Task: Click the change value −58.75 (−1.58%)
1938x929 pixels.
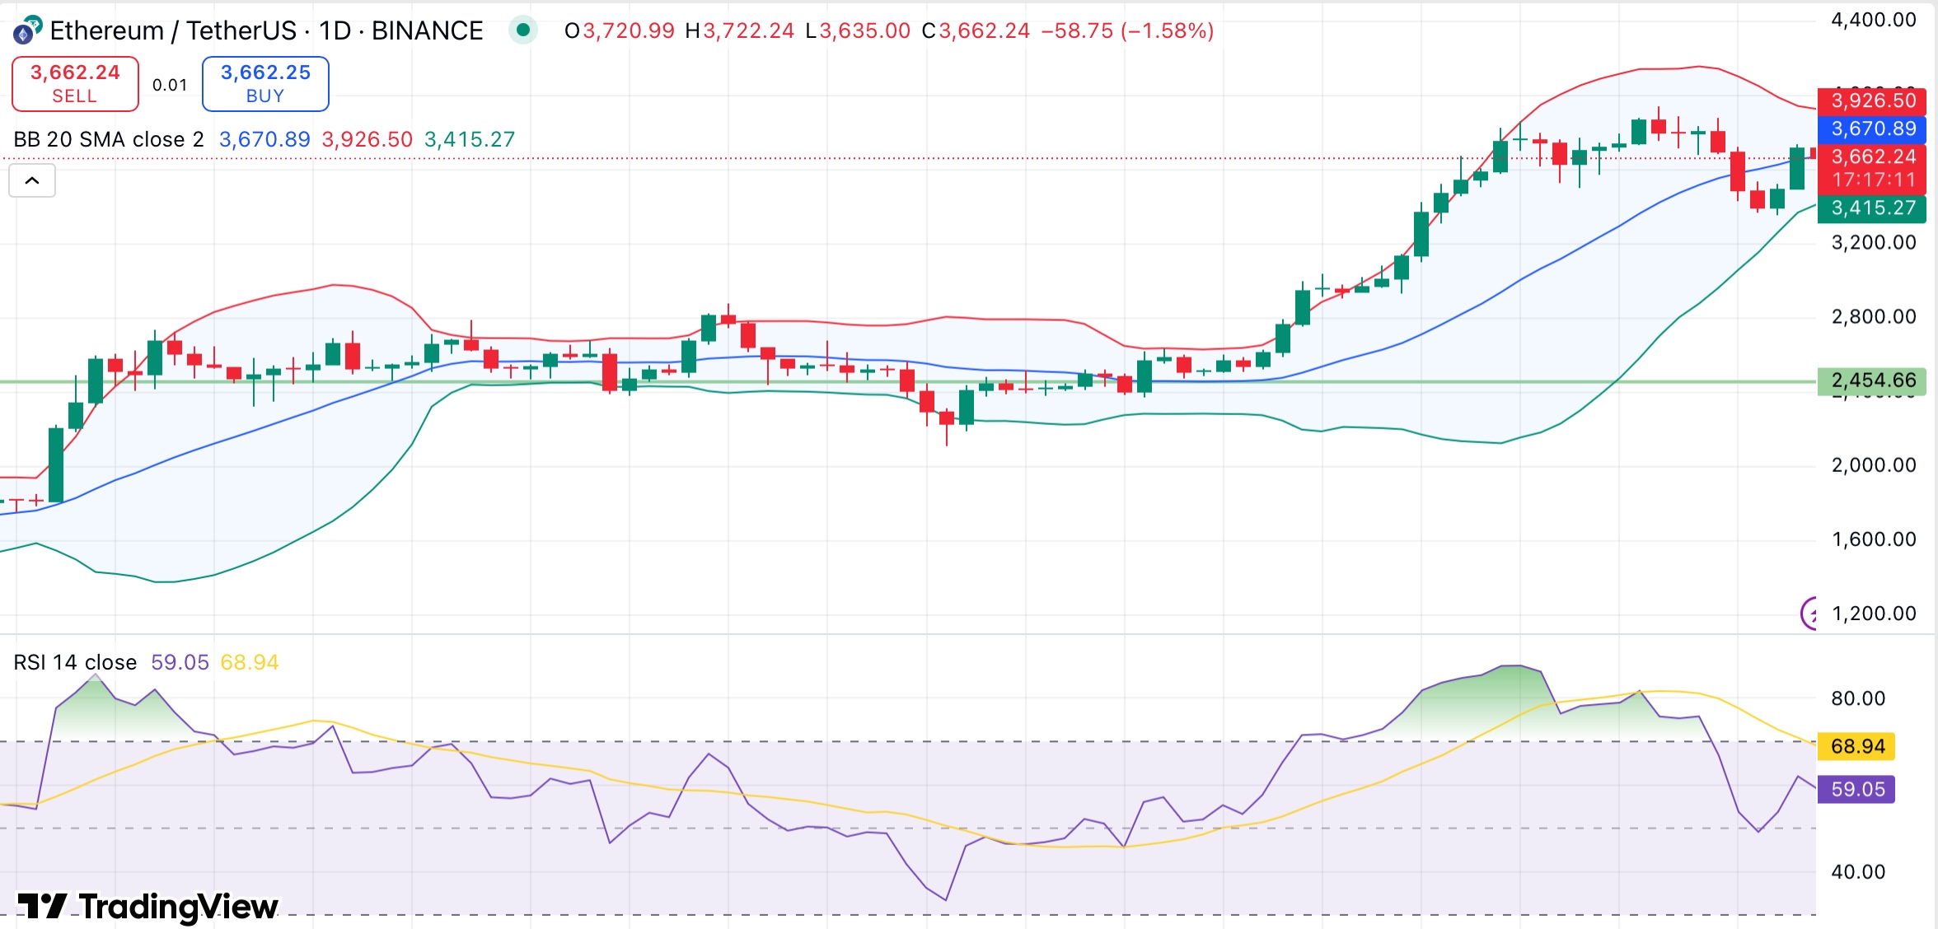Action: tap(1127, 30)
